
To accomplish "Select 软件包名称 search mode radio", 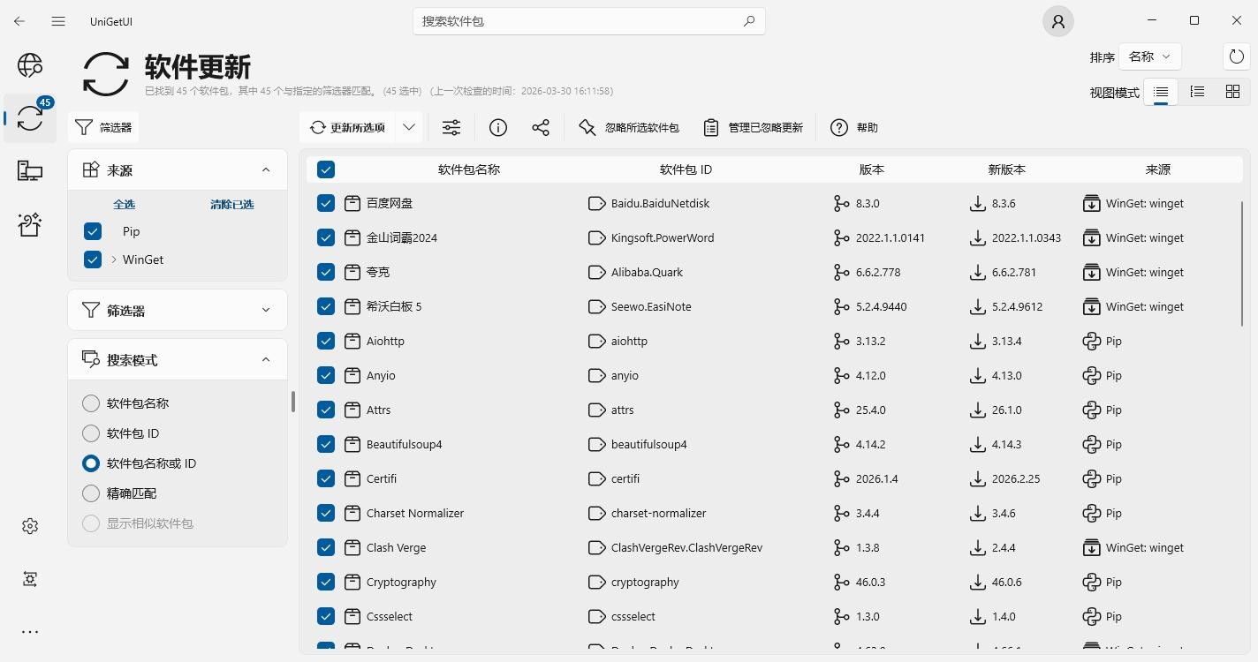I will point(91,404).
